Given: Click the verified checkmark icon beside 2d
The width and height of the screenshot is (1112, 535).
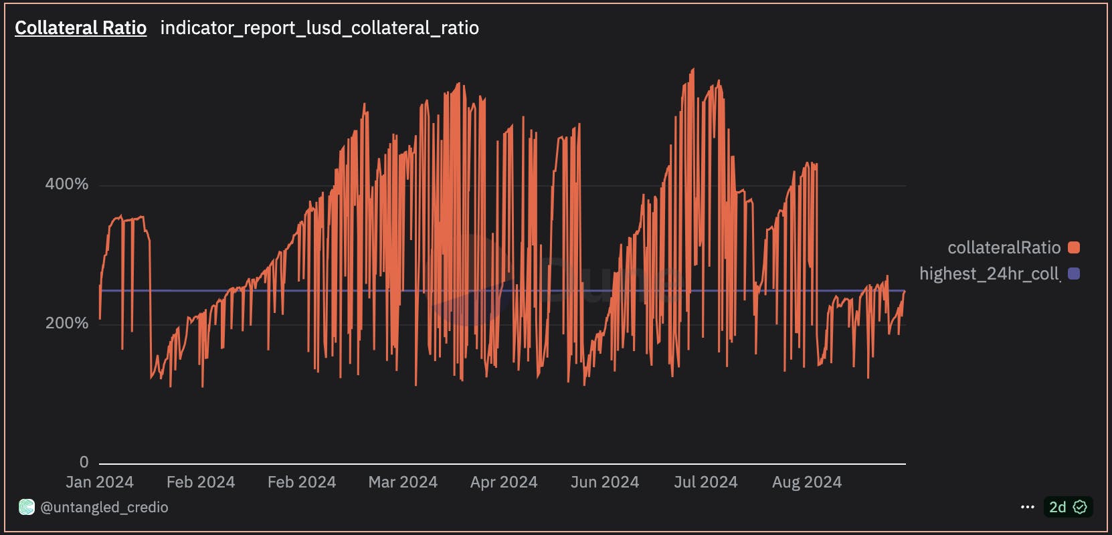Looking at the screenshot, I should 1080,507.
